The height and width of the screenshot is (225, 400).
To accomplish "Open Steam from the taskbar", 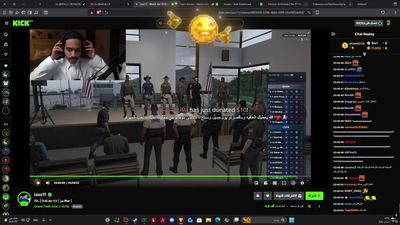I will coord(135,220).
